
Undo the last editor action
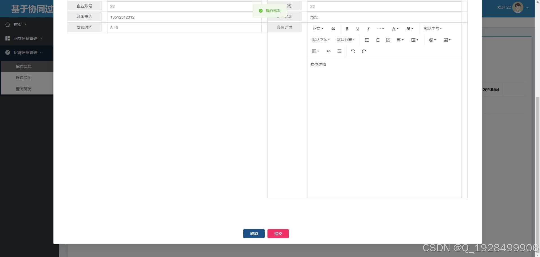click(353, 51)
